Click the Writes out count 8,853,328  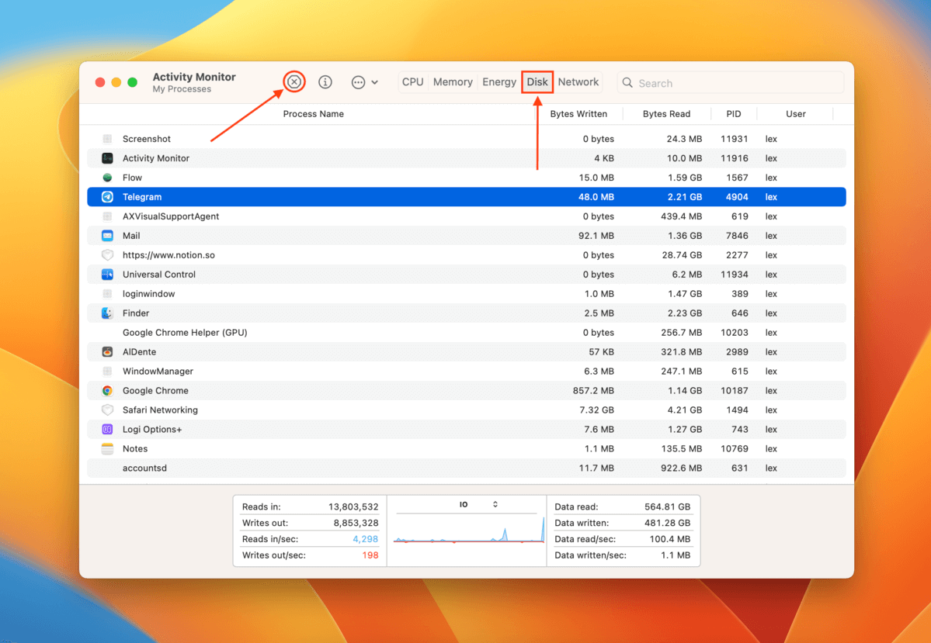pyautogui.click(x=356, y=524)
